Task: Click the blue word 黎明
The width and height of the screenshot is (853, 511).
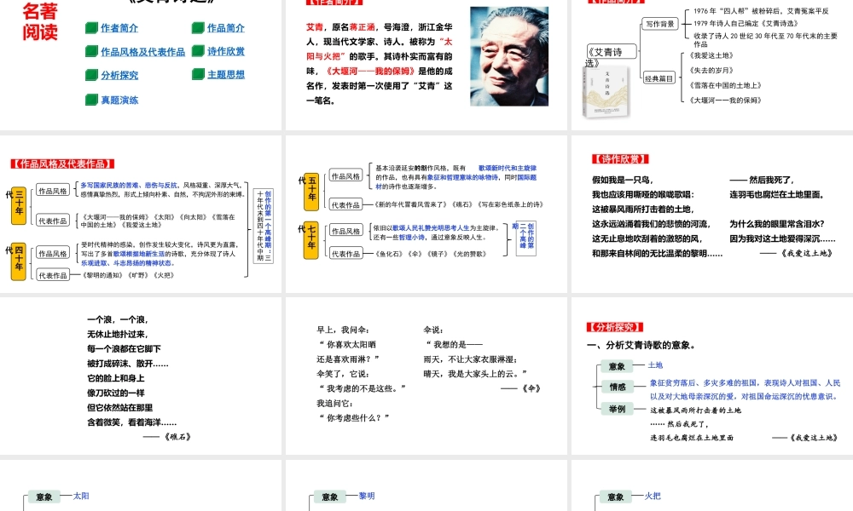Action: pos(367,496)
